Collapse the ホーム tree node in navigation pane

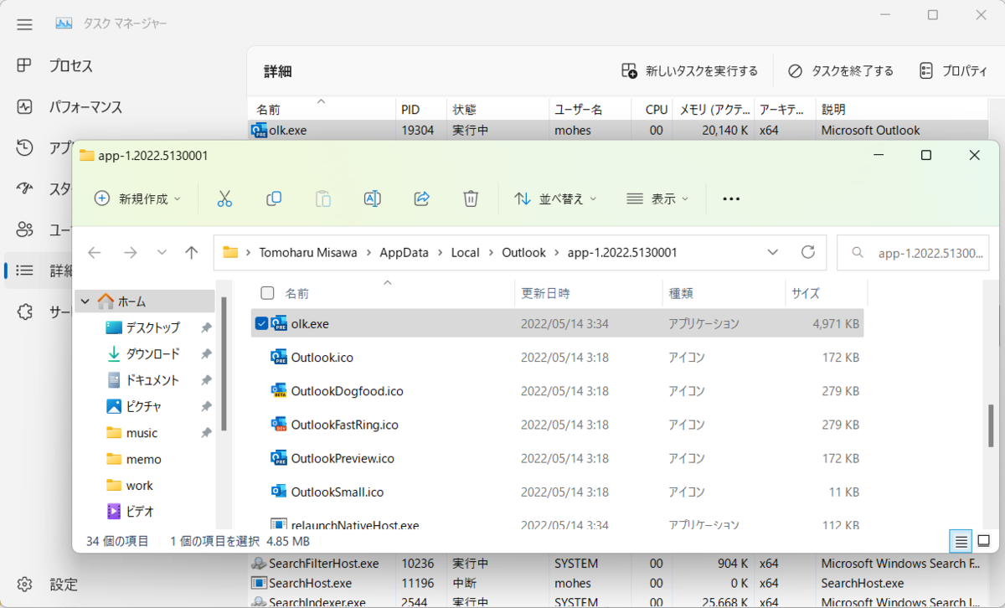pos(85,301)
